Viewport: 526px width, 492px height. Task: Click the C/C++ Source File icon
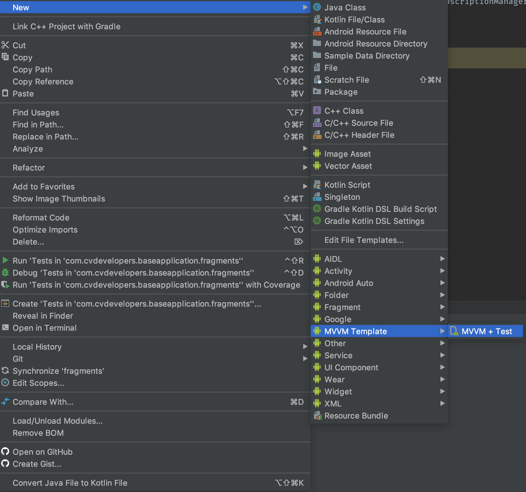click(x=317, y=123)
